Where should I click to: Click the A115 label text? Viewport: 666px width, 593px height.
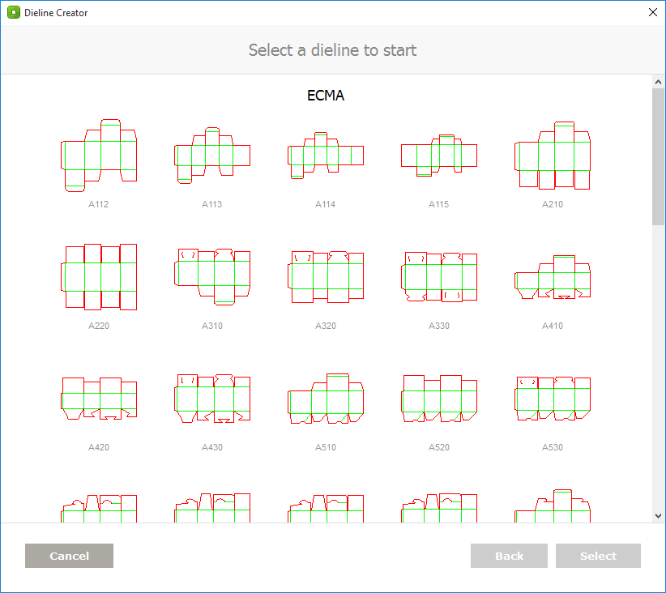[439, 204]
